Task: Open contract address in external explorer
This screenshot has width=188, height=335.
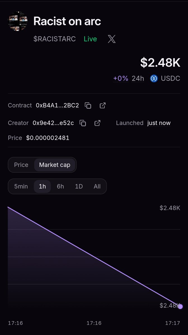Action: coord(103,106)
